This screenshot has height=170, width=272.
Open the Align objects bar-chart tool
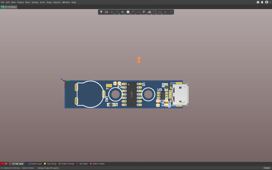pos(123,12)
